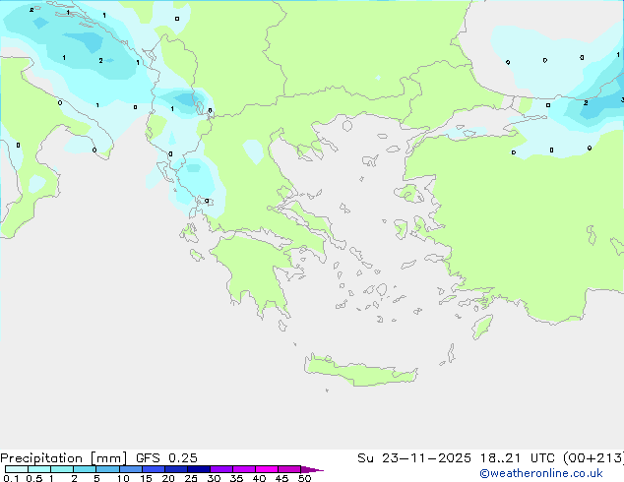Click the "Precipitation [mm]" title text
The image size is (624, 482).
click(x=64, y=458)
